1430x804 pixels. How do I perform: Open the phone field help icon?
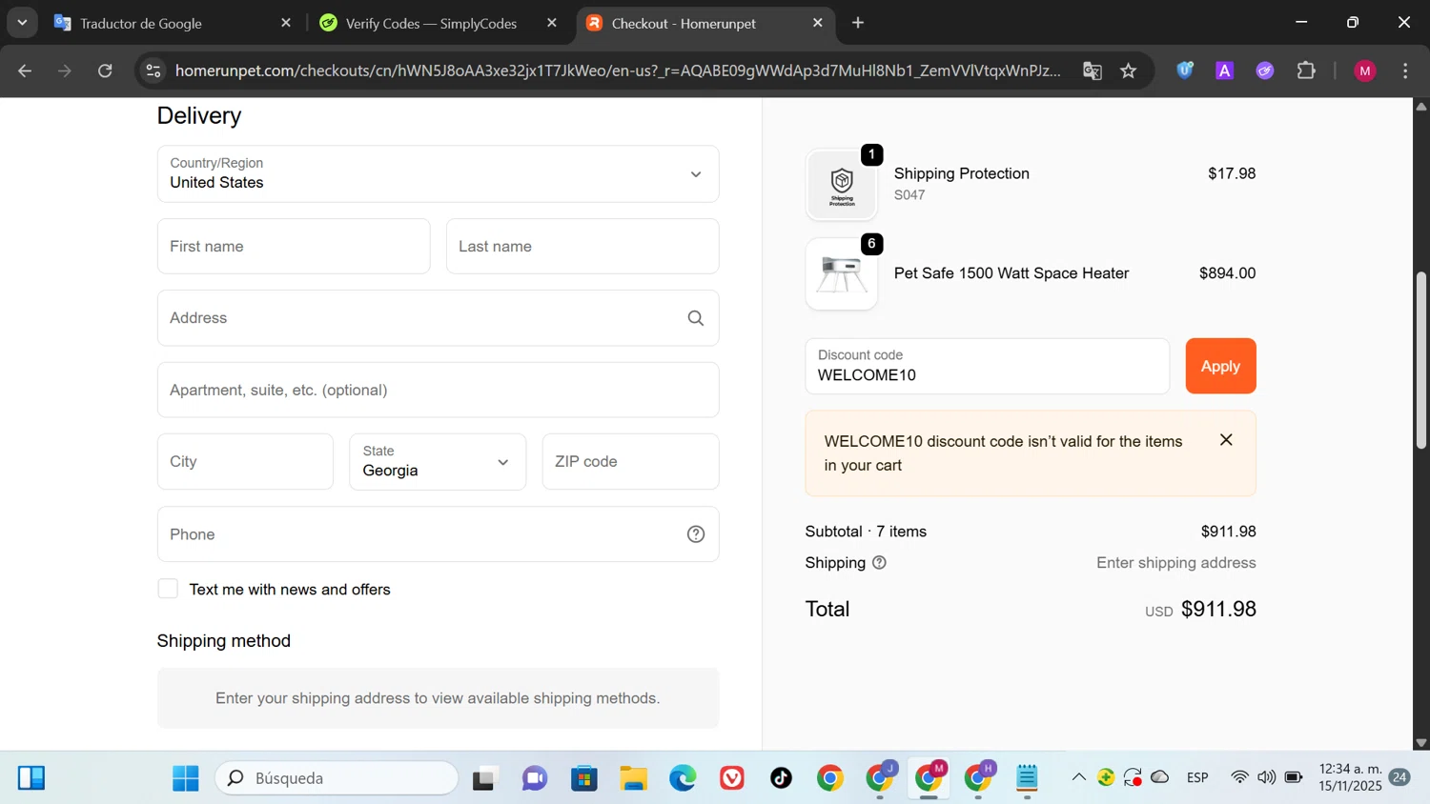(696, 534)
